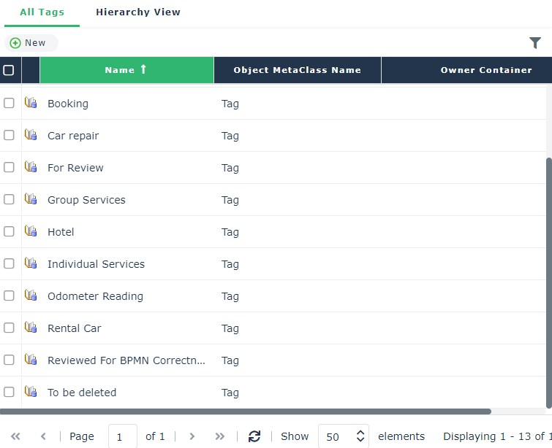Screen dimensions: 552x448
Task: Click the New button
Action: [29, 43]
